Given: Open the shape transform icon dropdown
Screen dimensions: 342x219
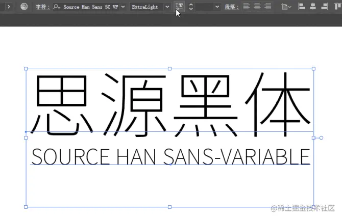Looking at the screenshot, I should pos(286,7).
